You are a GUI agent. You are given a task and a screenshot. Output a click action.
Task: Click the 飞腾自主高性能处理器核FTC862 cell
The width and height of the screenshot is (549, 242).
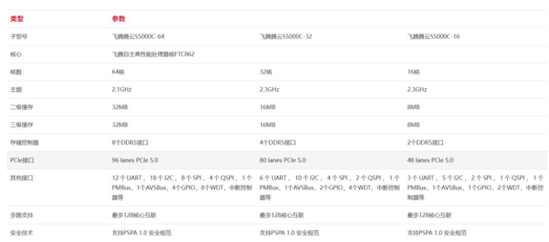154,54
